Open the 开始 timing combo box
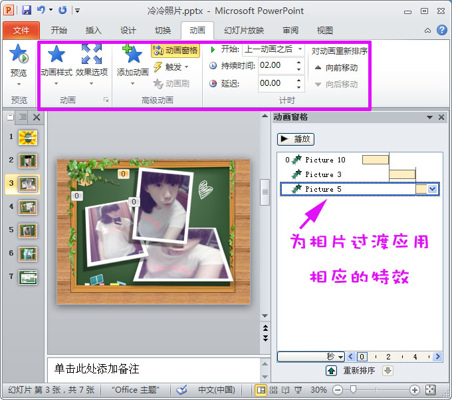 point(273,49)
